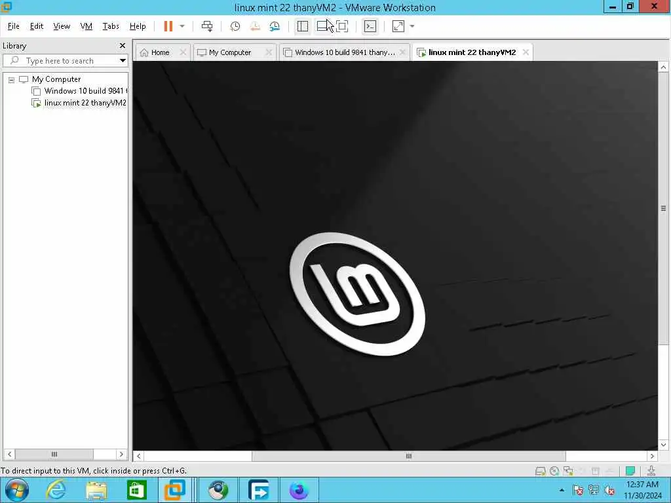Click the library scroll left arrow
Viewport: 671px width, 503px height.
[9, 455]
